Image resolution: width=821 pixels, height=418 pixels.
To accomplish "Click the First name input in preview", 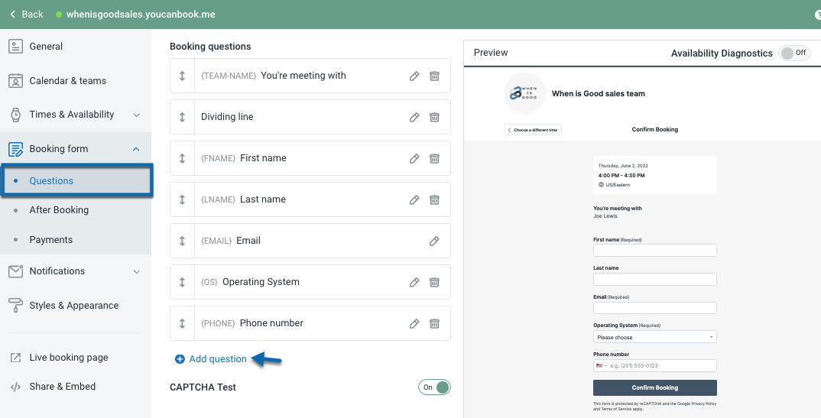I will point(654,250).
